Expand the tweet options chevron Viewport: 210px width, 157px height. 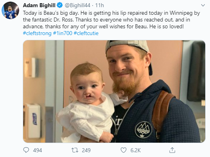point(203,5)
